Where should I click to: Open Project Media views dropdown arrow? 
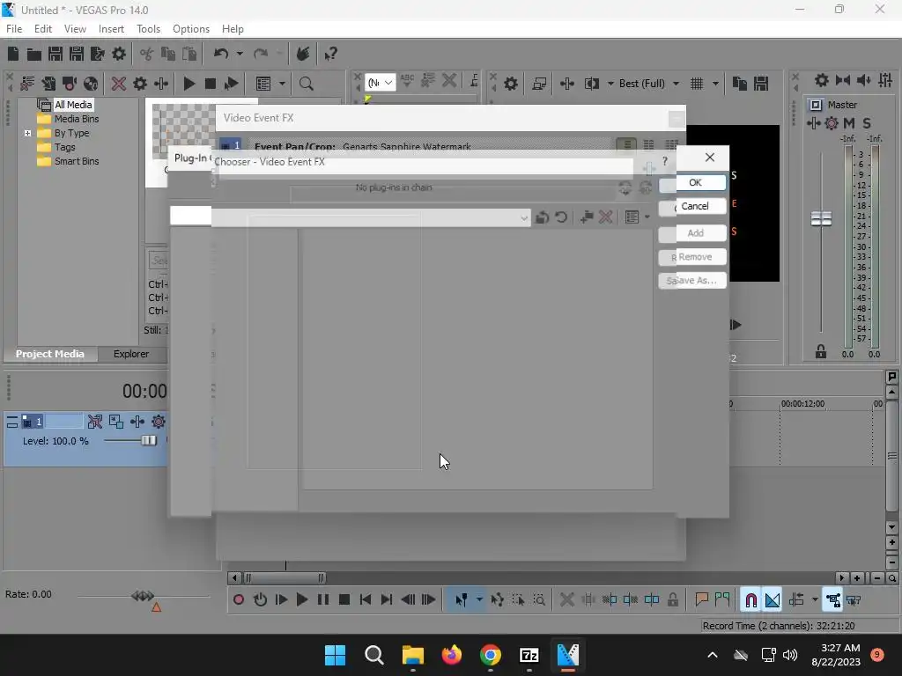click(282, 84)
